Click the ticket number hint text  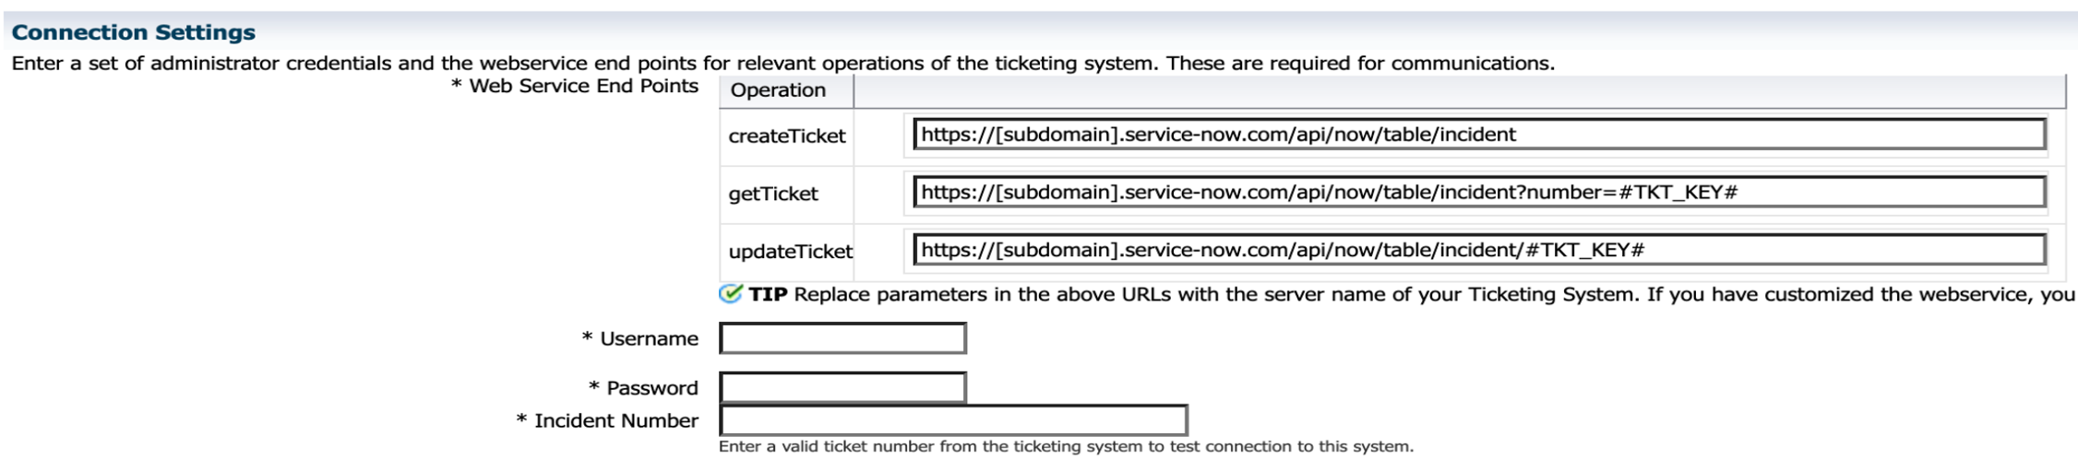(1065, 446)
